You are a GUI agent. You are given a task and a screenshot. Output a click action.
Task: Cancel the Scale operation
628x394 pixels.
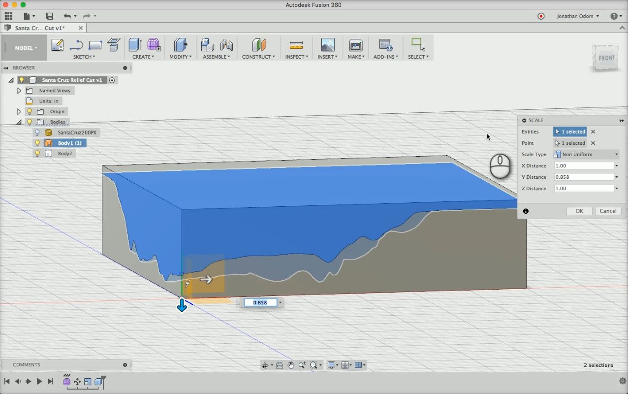pos(608,211)
